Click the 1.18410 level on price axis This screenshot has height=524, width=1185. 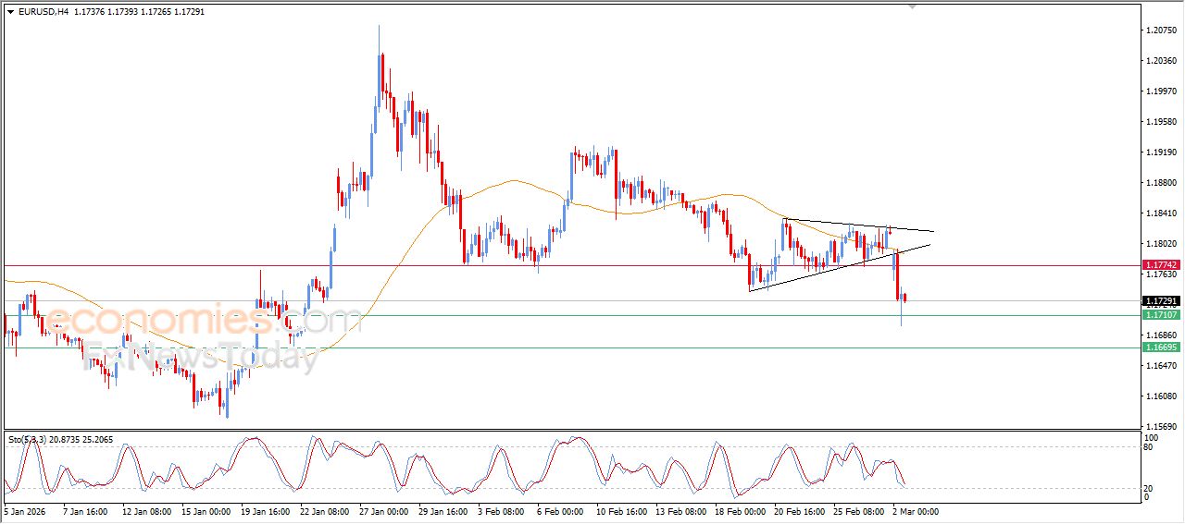pos(1161,213)
